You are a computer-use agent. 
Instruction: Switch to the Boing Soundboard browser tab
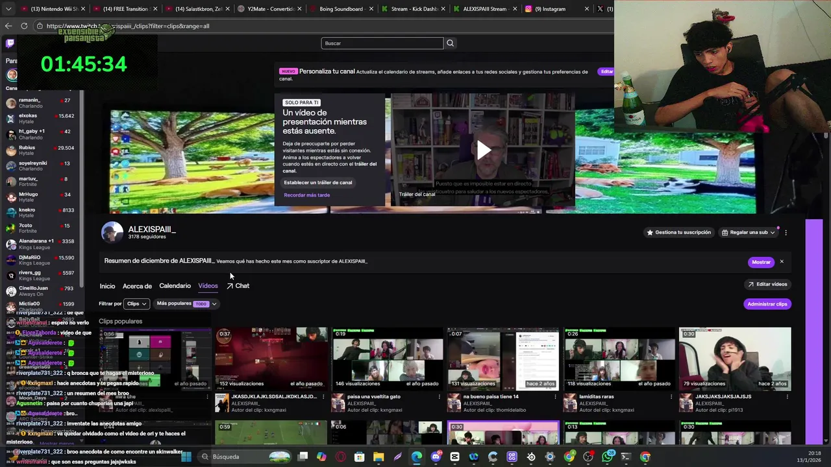(342, 9)
